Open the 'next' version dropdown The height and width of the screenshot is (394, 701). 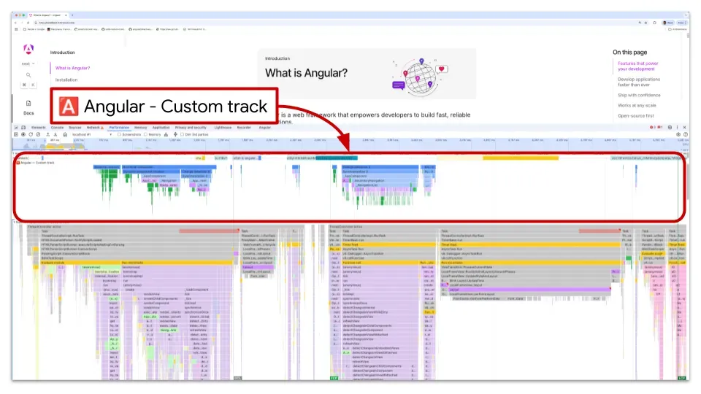(28, 63)
